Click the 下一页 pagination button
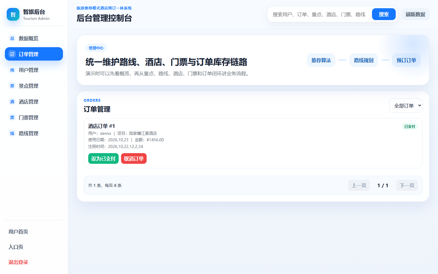Screen dimensions: 438x274 click(x=407, y=185)
